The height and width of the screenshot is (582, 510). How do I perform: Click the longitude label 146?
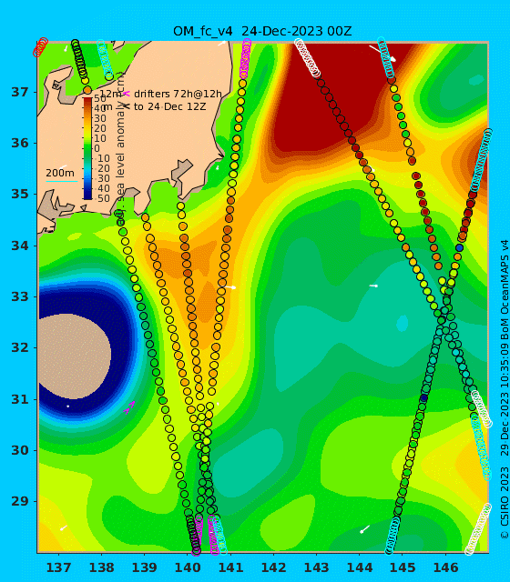[x=445, y=567]
